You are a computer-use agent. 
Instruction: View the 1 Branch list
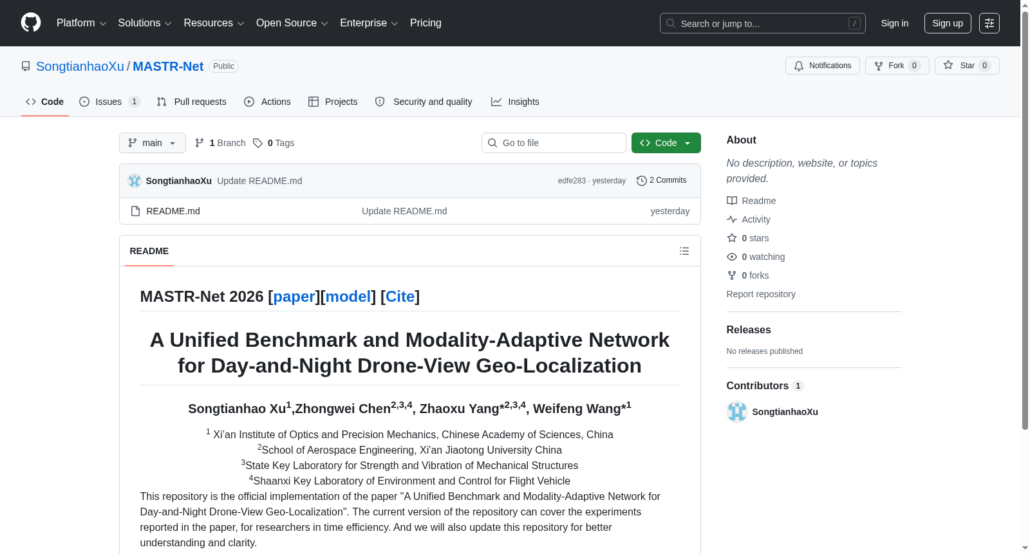220,143
